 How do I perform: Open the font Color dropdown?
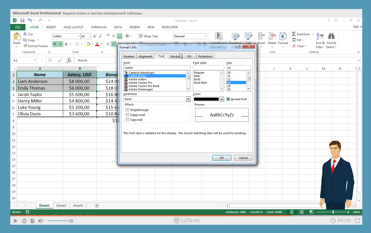[222, 99]
